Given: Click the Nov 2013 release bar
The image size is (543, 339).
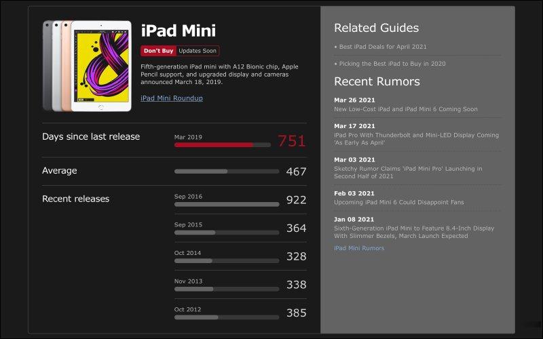Looking at the screenshot, I should coord(227,290).
